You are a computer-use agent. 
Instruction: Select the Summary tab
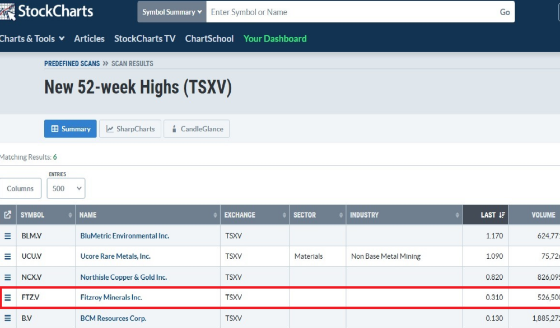pos(71,129)
